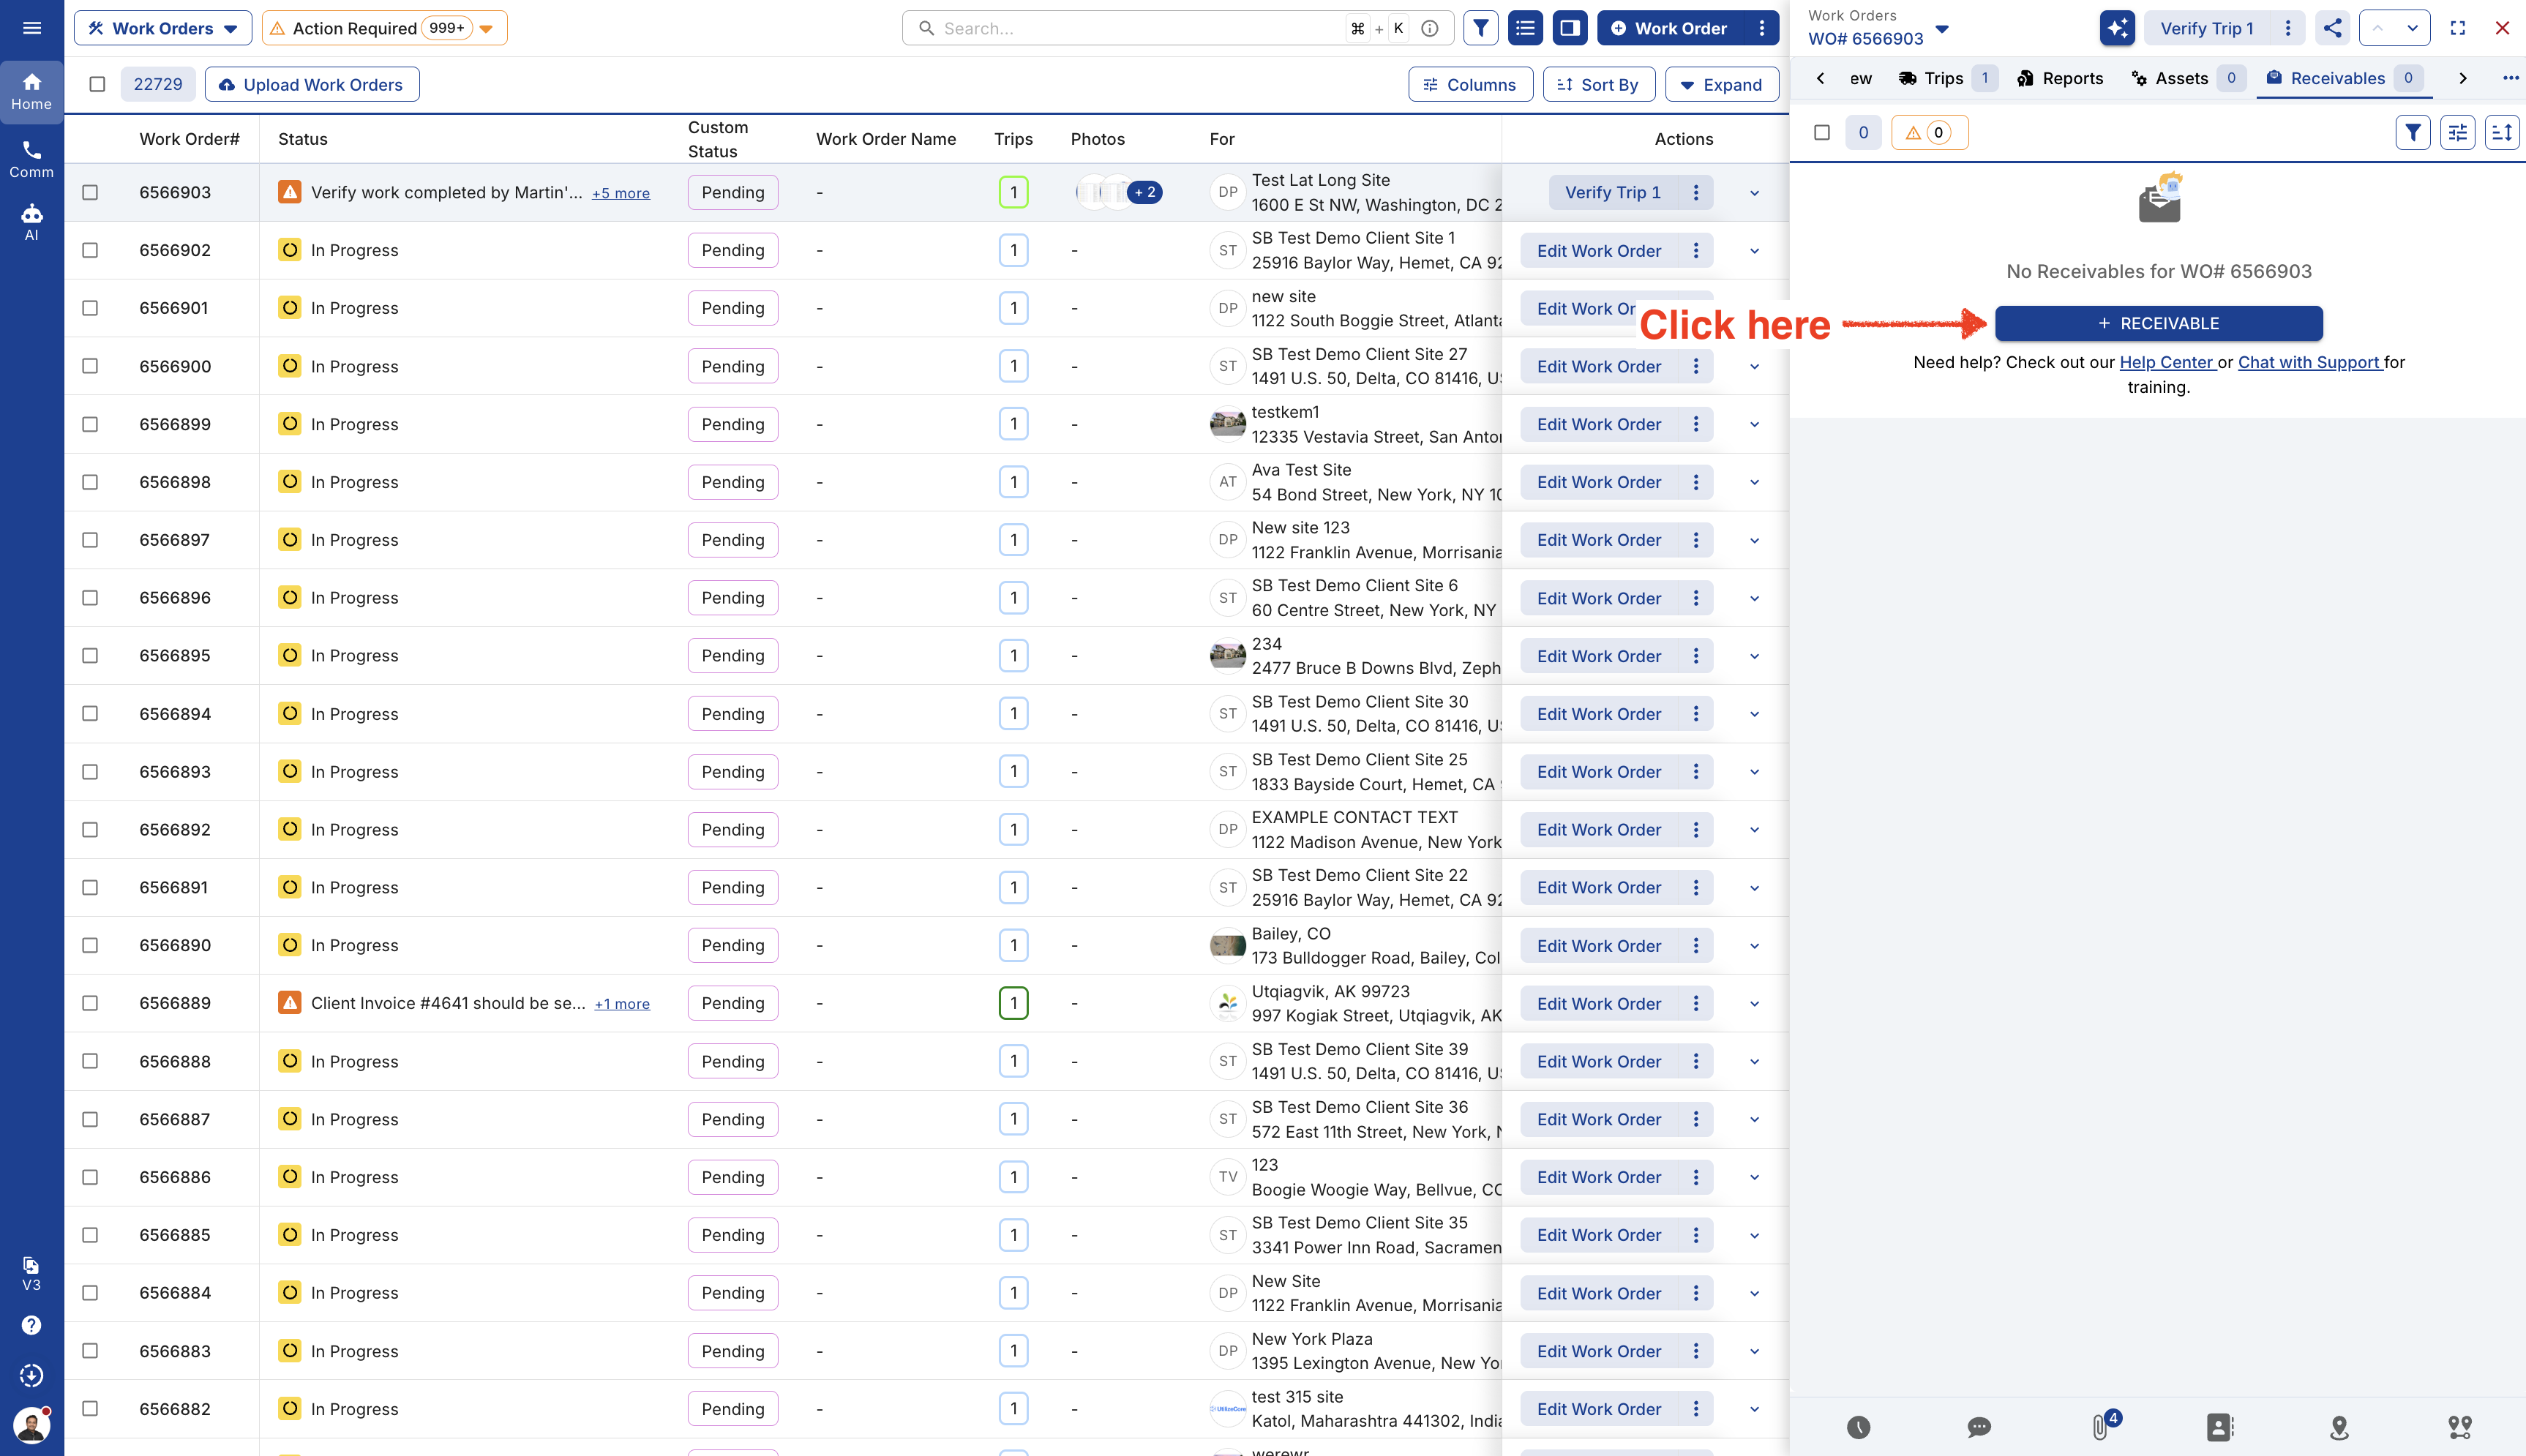Screen dimensions: 2526x1456
Task: Tick the receivables select-all checkbox
Action: coord(1822,132)
